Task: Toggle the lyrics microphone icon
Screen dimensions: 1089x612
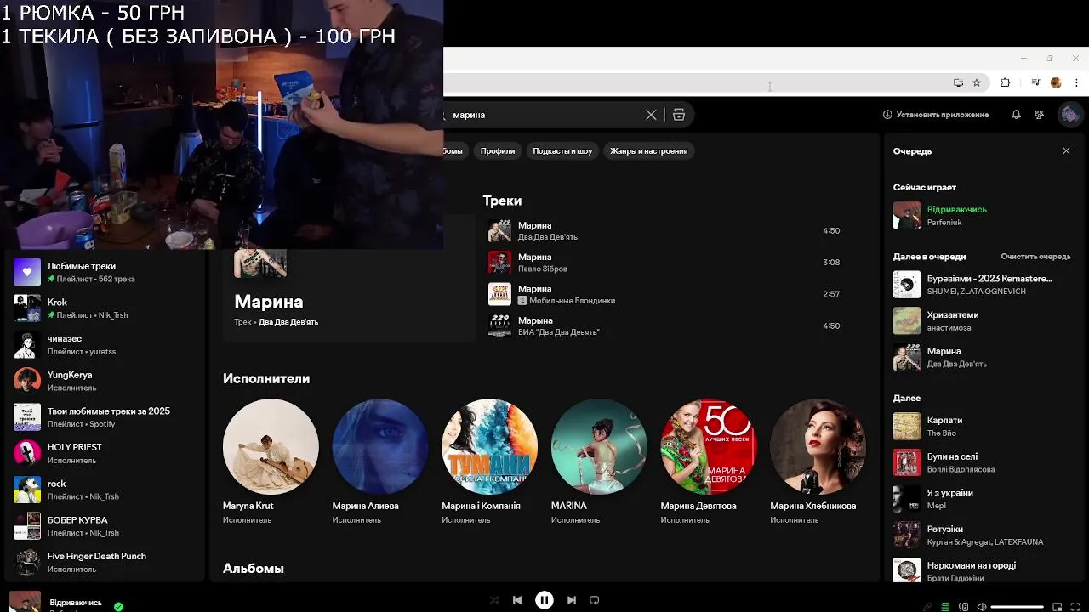Action: (927, 607)
